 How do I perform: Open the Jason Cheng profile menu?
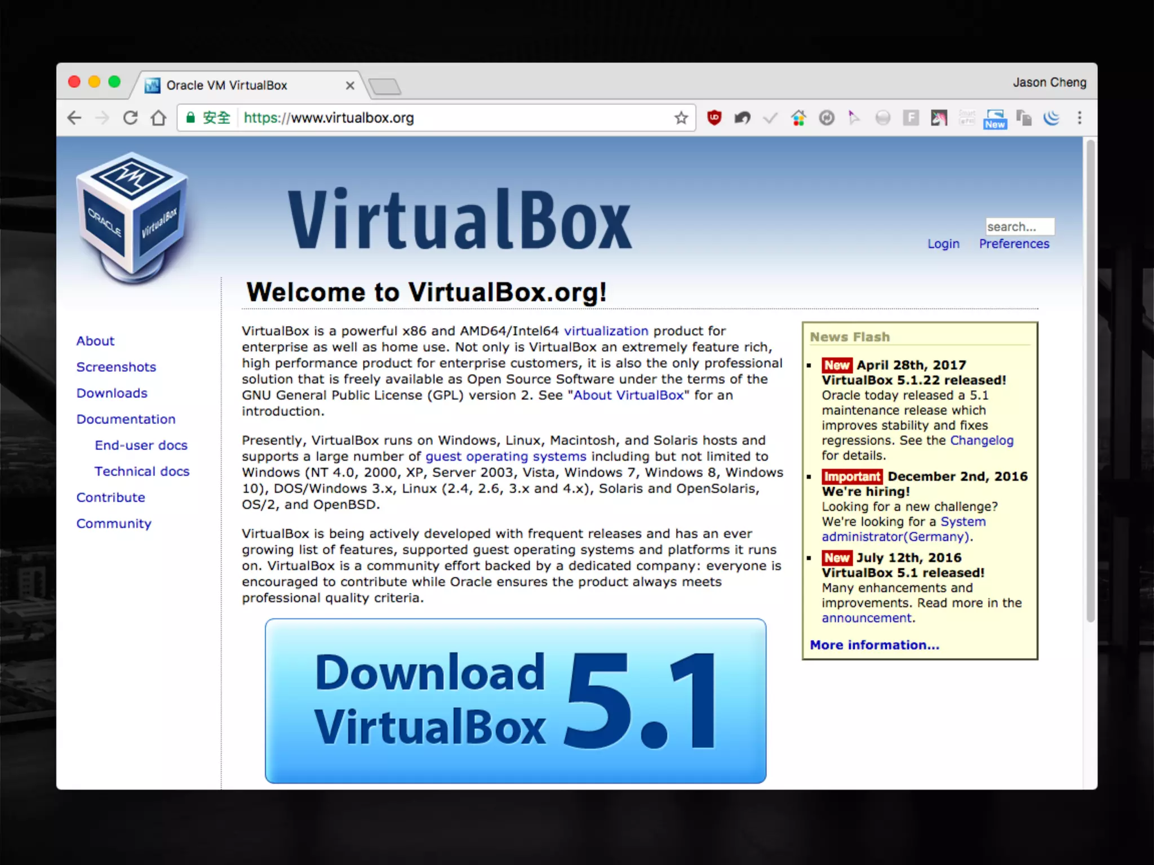pyautogui.click(x=1049, y=82)
